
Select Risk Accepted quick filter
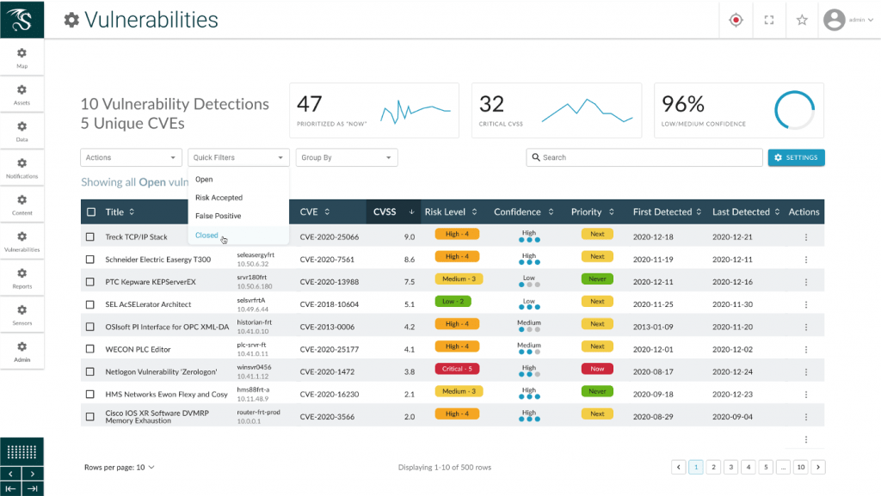pyautogui.click(x=238, y=198)
